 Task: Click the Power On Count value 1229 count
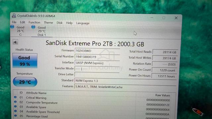pyautogui.click(x=164, y=70)
